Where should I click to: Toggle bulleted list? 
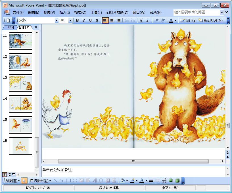coord(133,20)
